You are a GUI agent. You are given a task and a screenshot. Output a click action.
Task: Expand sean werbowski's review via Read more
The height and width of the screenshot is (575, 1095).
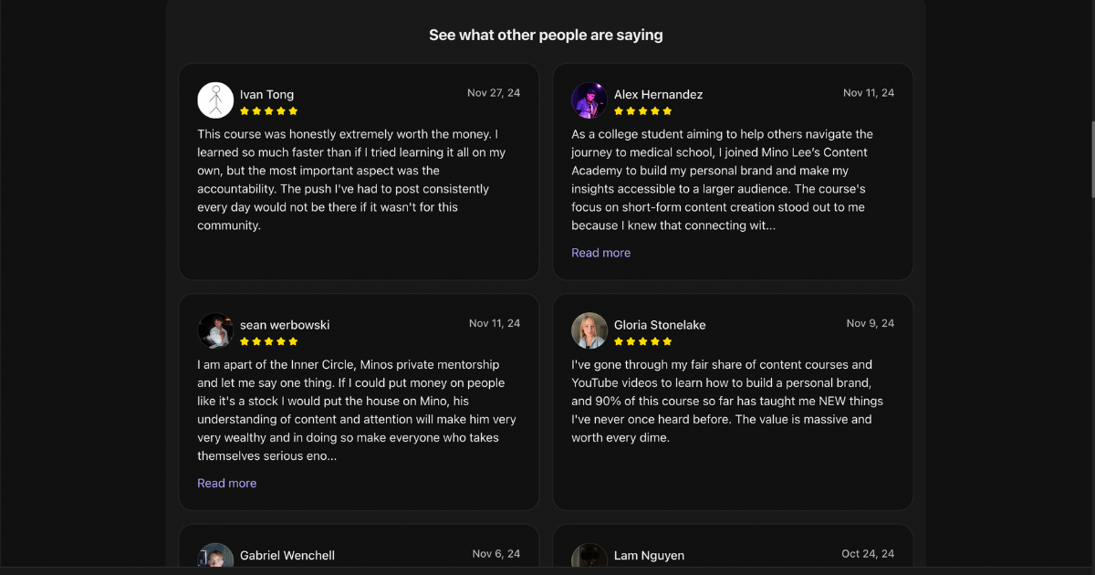(226, 483)
